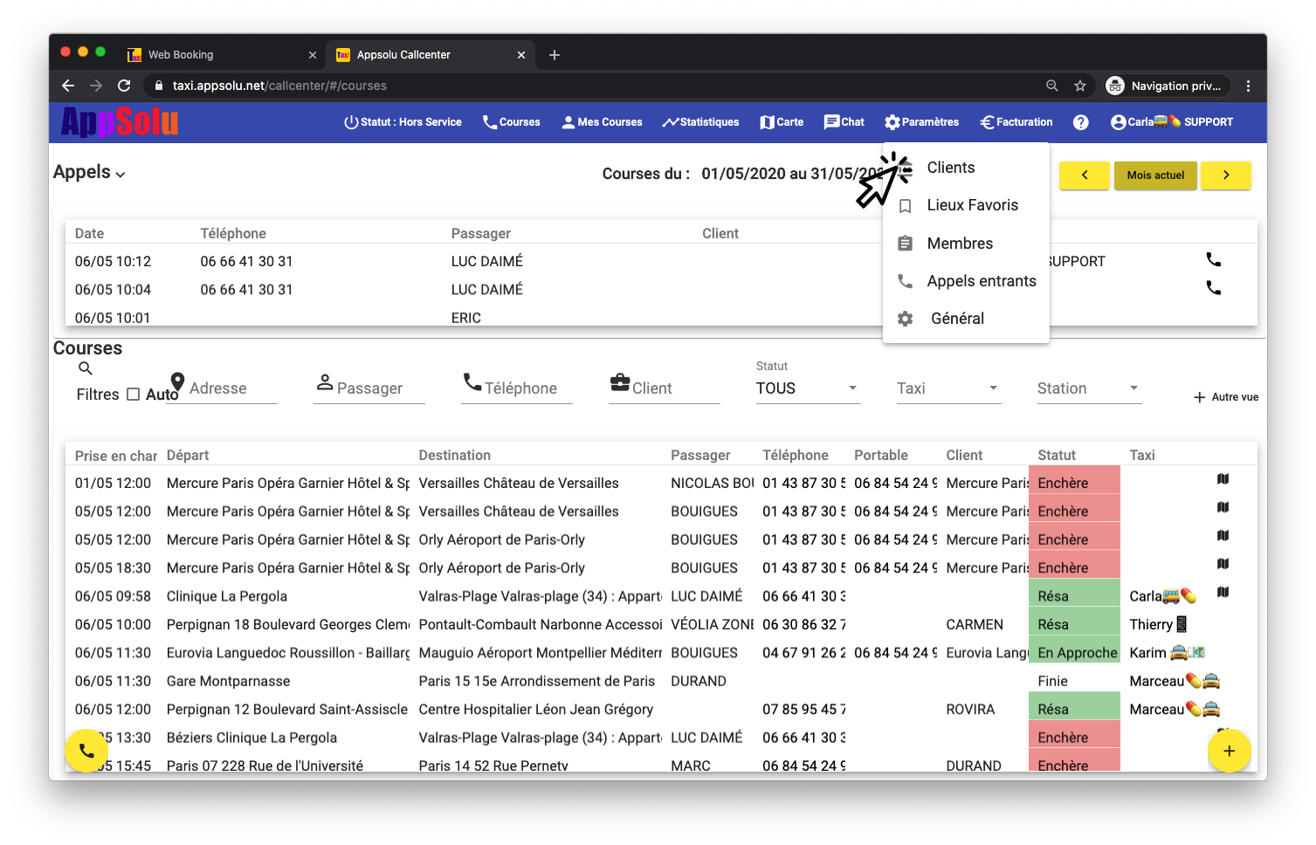Open Statistiques from the top navbar

tap(700, 122)
